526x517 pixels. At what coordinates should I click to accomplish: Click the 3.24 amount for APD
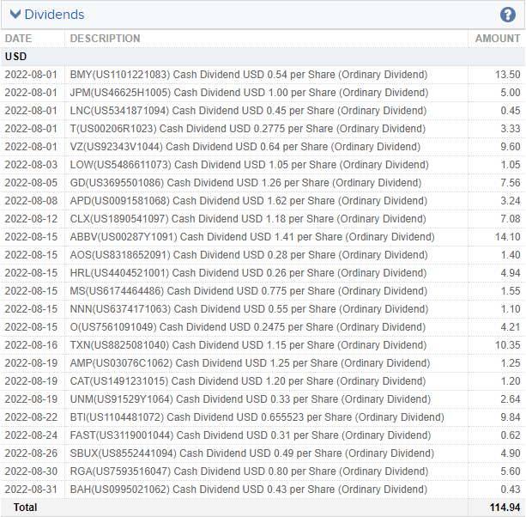tap(511, 201)
